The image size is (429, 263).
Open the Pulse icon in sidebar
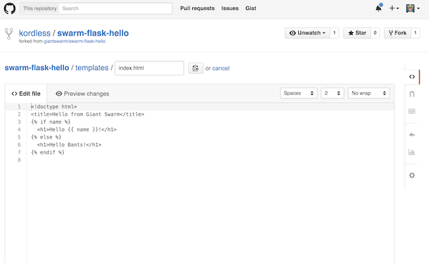click(412, 134)
